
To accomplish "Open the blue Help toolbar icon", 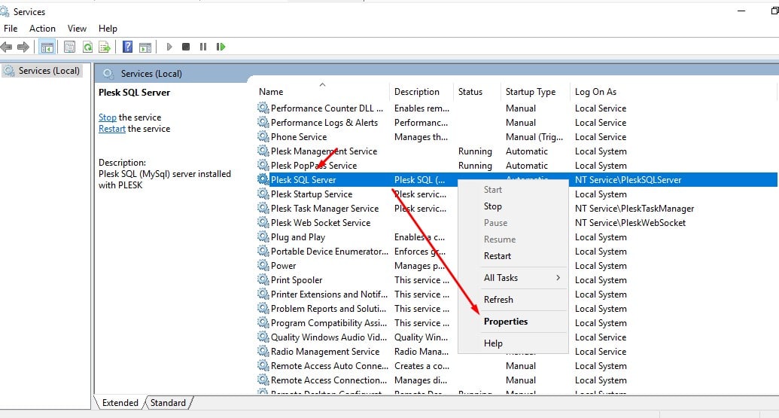I will 128,47.
